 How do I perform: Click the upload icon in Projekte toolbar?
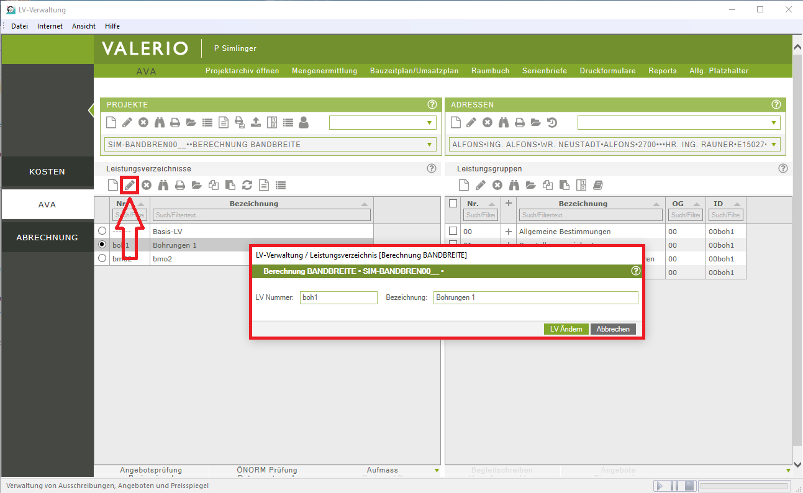(x=255, y=122)
